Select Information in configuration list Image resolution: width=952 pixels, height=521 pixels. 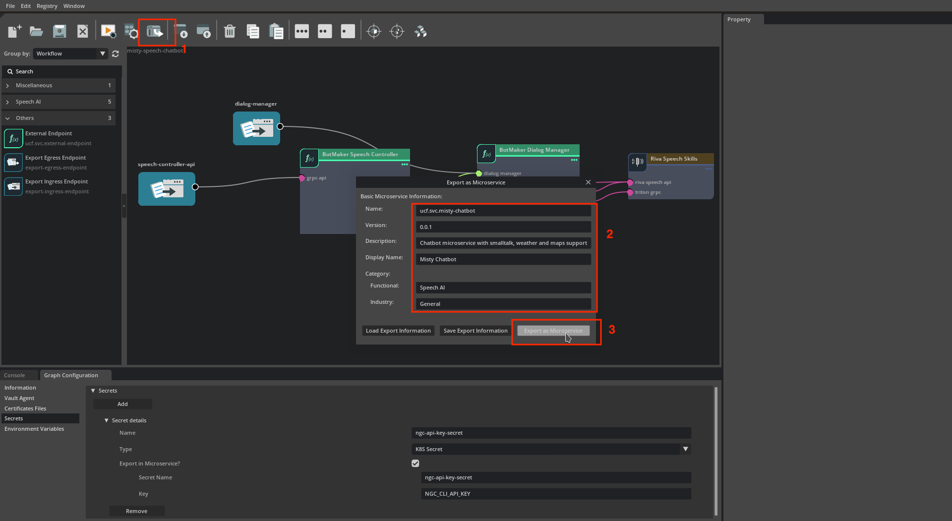(20, 388)
